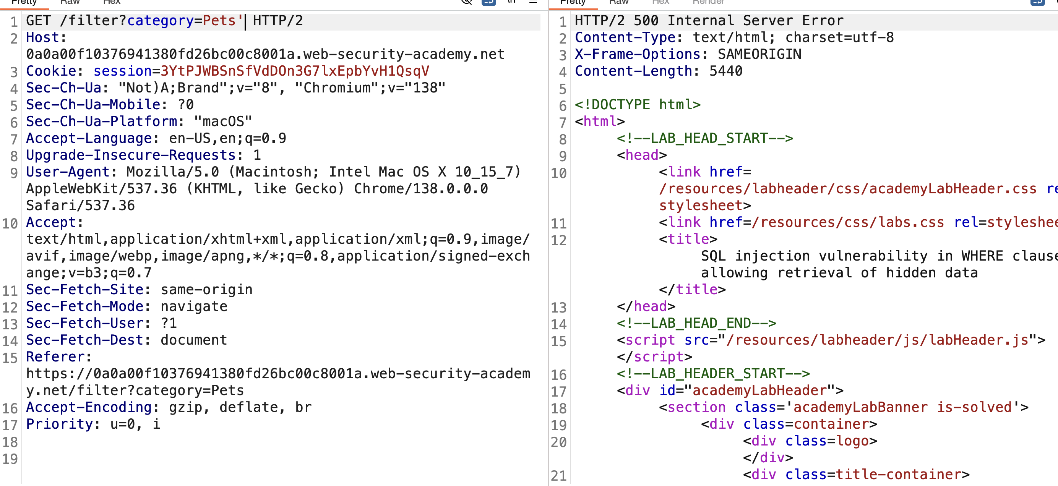
Task: Click the academyLabHeader.css link path in response
Action: click(848, 189)
